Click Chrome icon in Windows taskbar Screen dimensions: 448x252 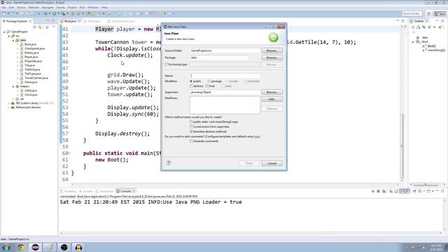tap(20, 247)
